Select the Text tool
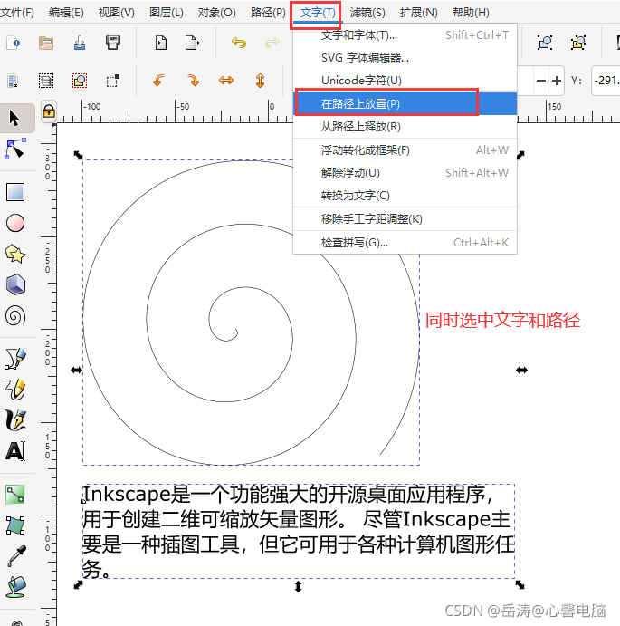 click(15, 451)
